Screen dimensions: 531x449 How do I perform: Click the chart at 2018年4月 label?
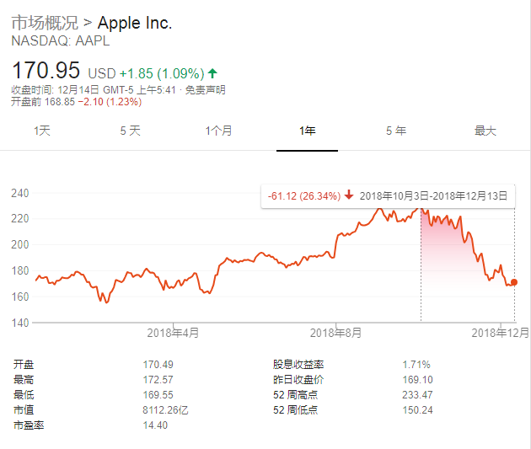173,333
